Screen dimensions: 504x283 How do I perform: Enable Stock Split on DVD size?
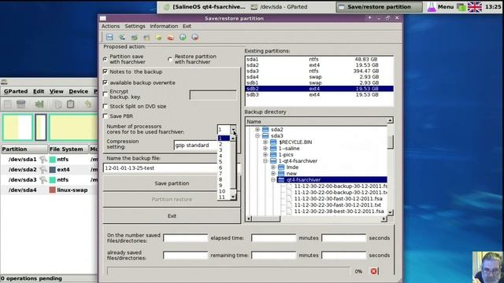click(x=105, y=106)
